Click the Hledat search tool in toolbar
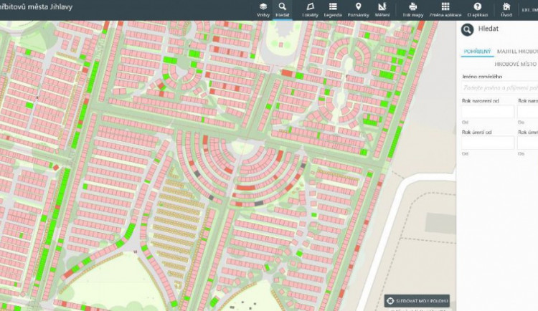The height and width of the screenshot is (311, 538). tap(283, 9)
